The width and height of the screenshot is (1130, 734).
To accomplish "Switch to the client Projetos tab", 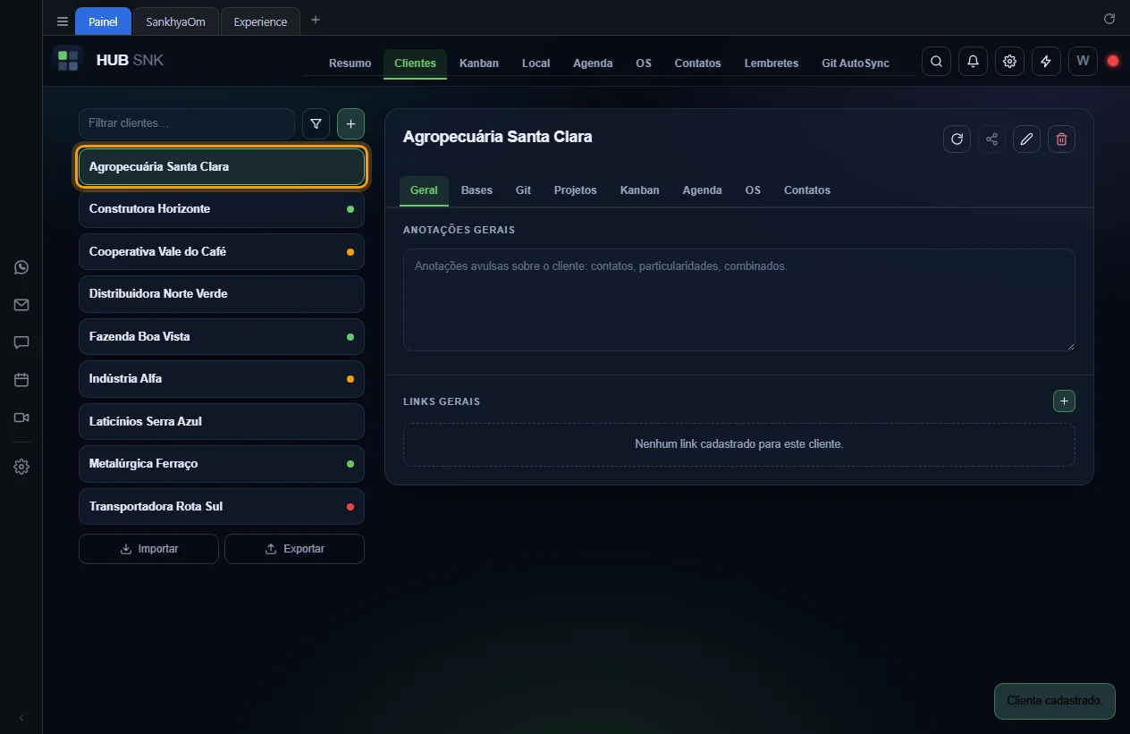I will (575, 190).
